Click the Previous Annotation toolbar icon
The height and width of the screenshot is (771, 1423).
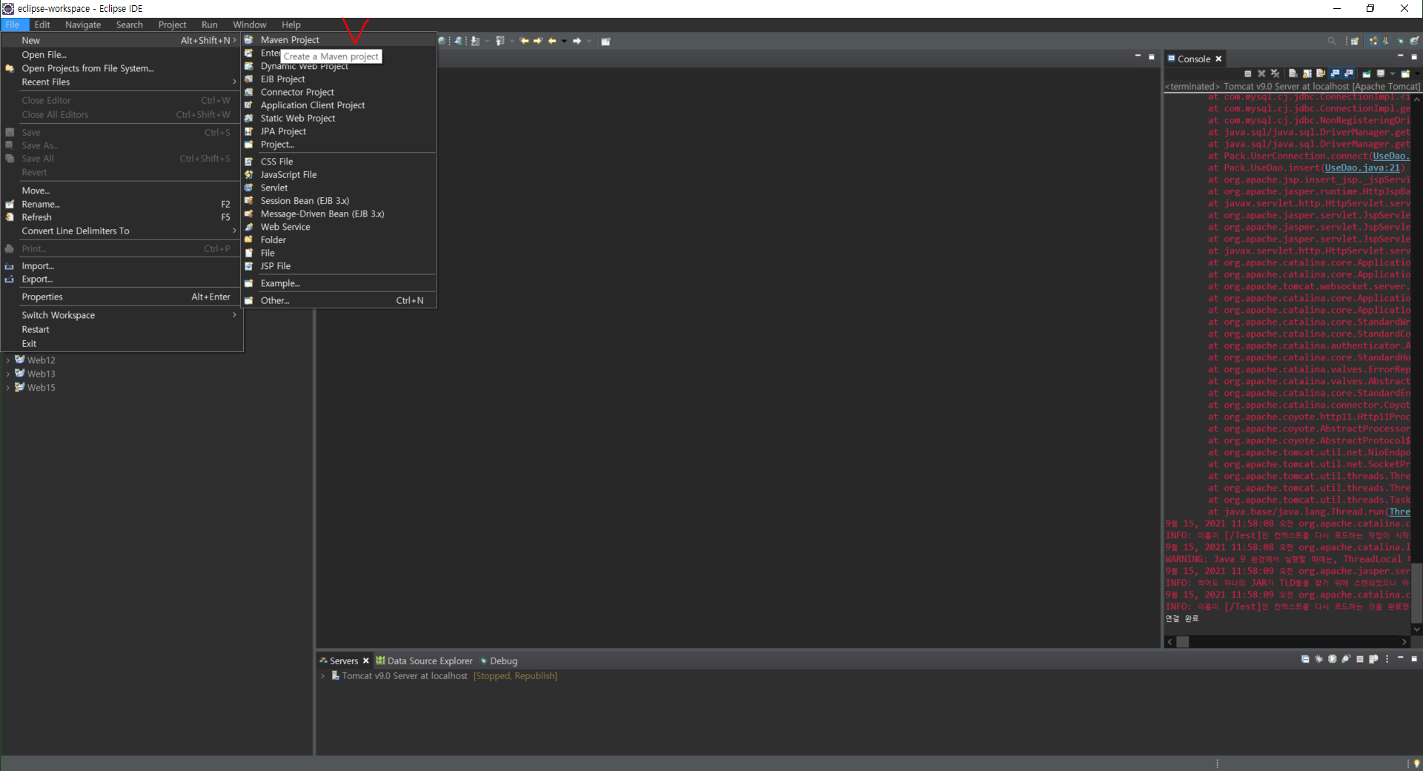click(x=500, y=41)
